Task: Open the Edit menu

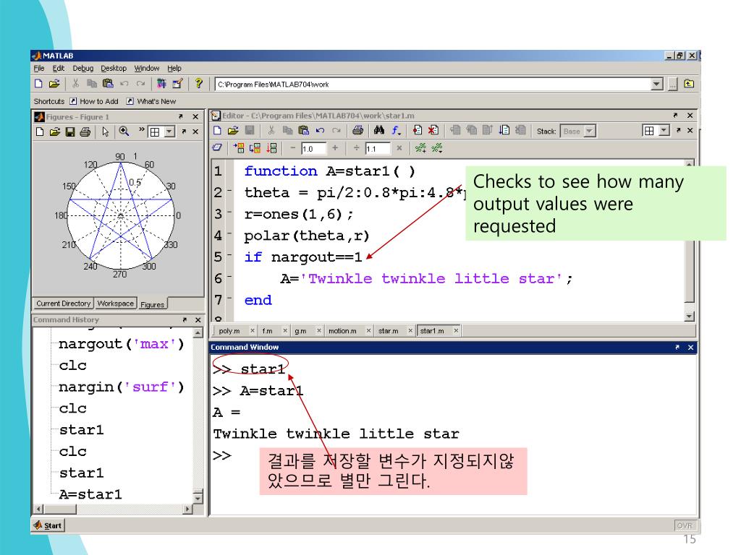Action: 58,69
